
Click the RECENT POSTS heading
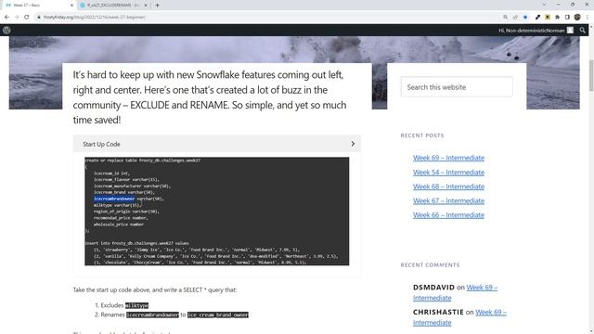point(422,135)
